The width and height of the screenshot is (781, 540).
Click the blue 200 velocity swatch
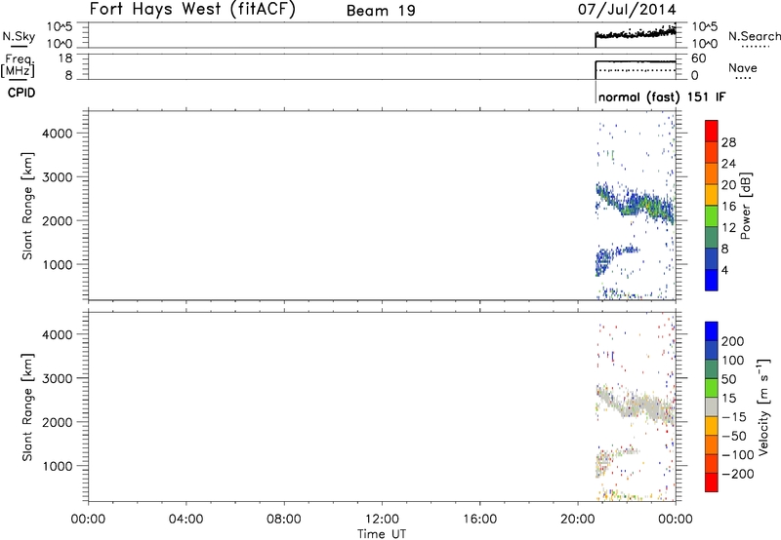(x=712, y=331)
